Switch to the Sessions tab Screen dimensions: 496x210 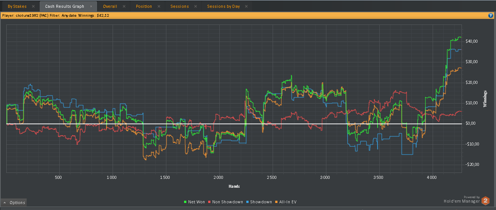pyautogui.click(x=180, y=6)
